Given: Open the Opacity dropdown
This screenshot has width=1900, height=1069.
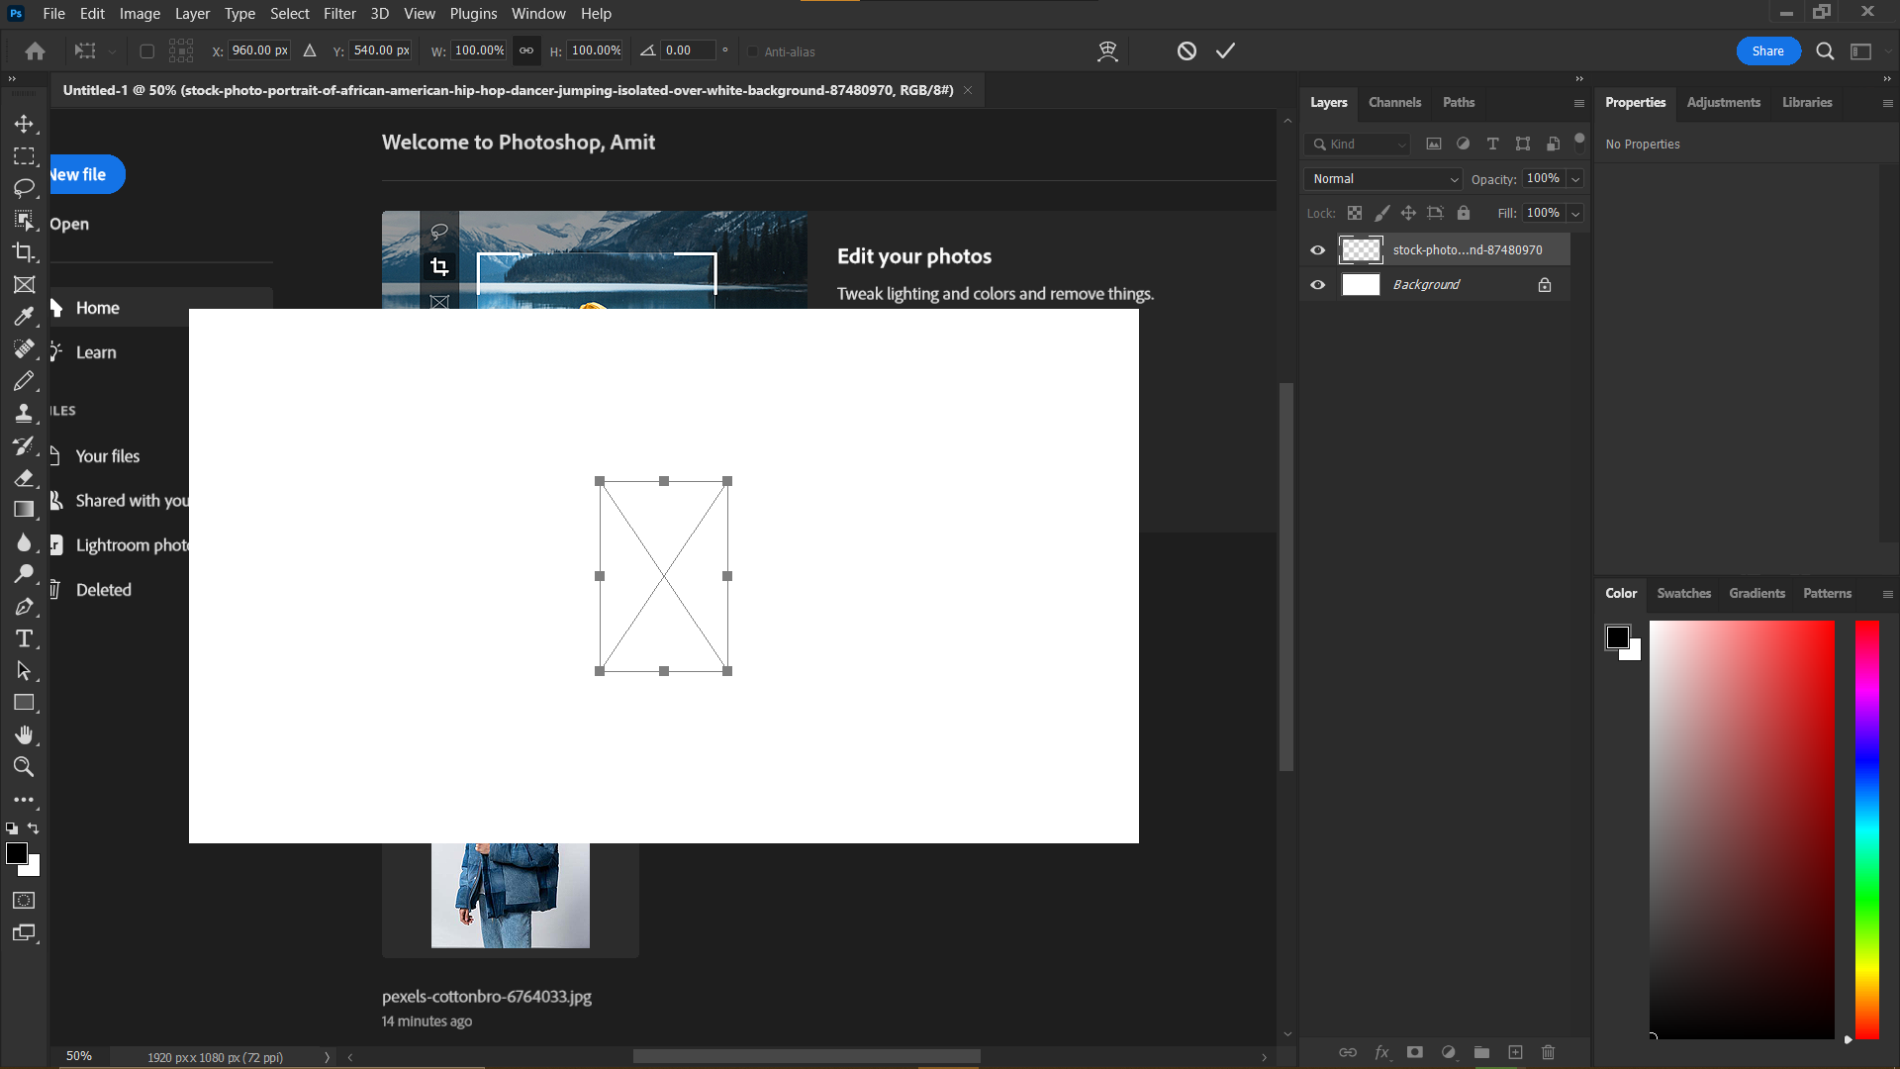Looking at the screenshot, I should click(x=1573, y=178).
